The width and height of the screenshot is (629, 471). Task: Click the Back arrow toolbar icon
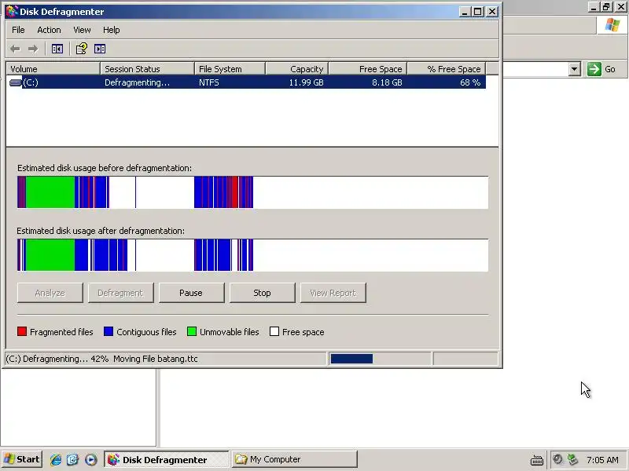coord(15,49)
